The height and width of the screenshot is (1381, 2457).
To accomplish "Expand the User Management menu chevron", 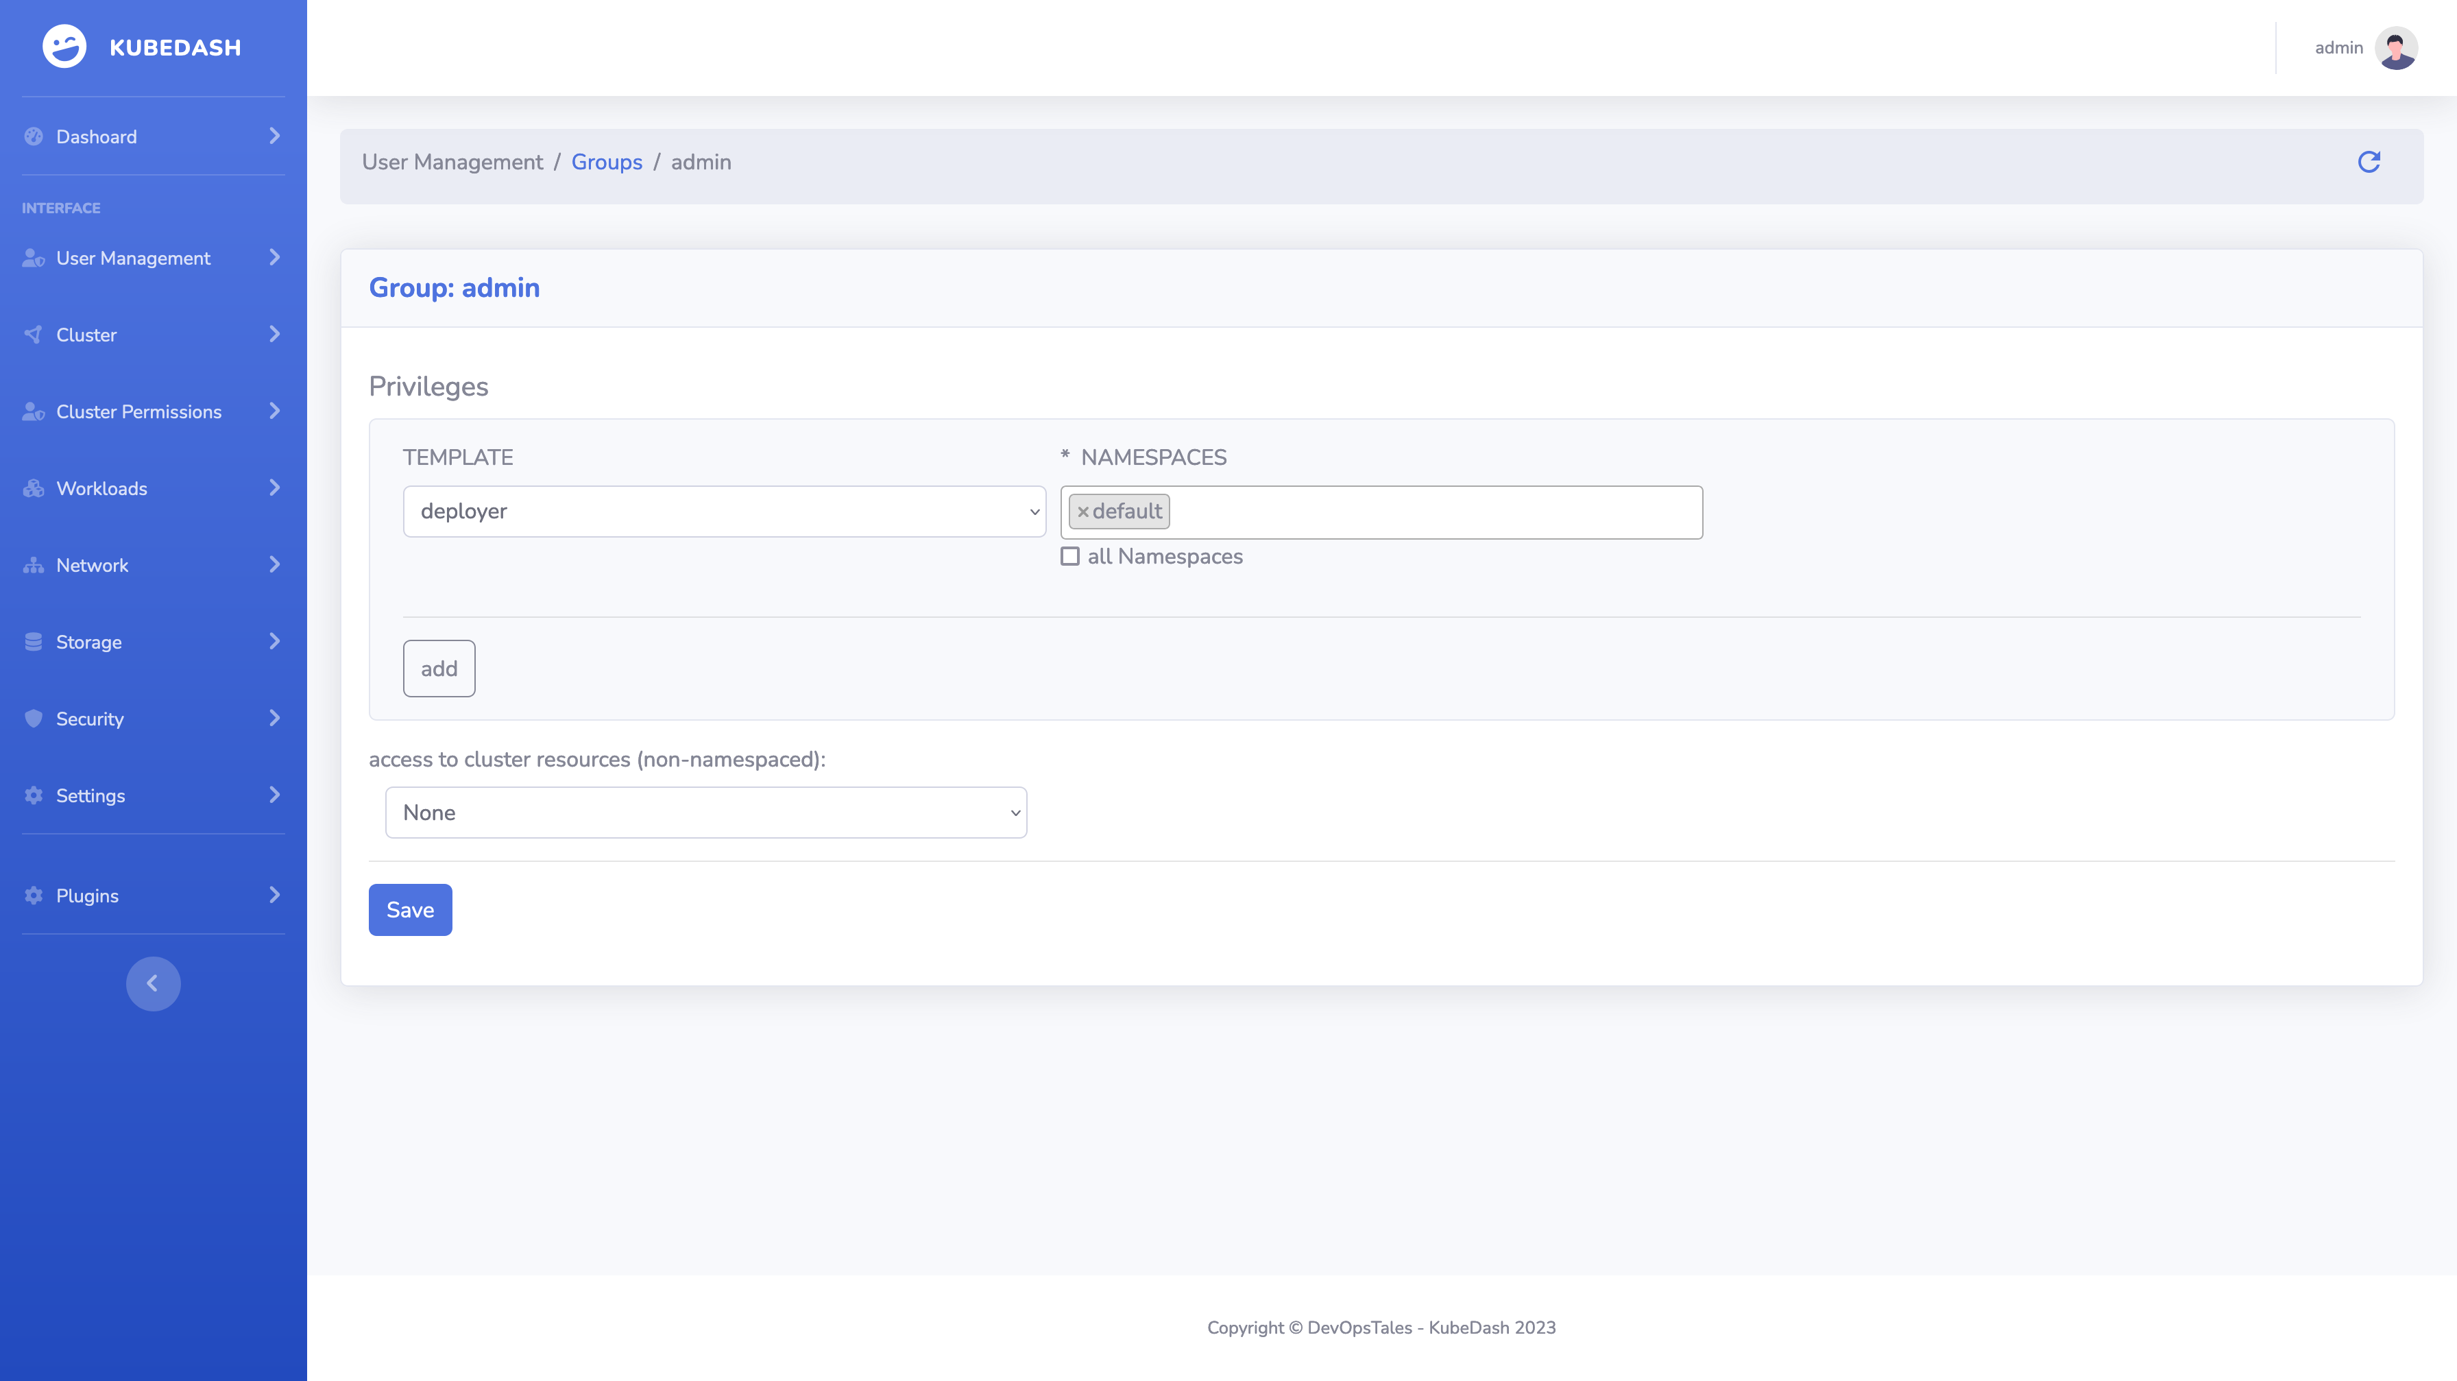I will 275,258.
